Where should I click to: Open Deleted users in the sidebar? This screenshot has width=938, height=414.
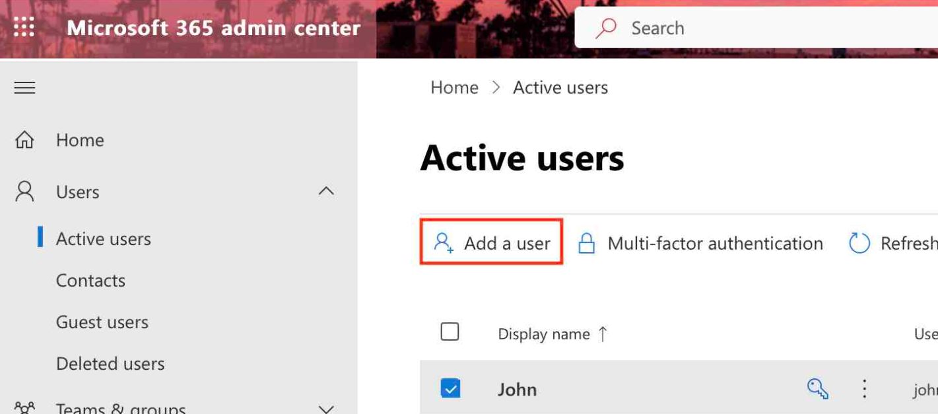click(110, 364)
